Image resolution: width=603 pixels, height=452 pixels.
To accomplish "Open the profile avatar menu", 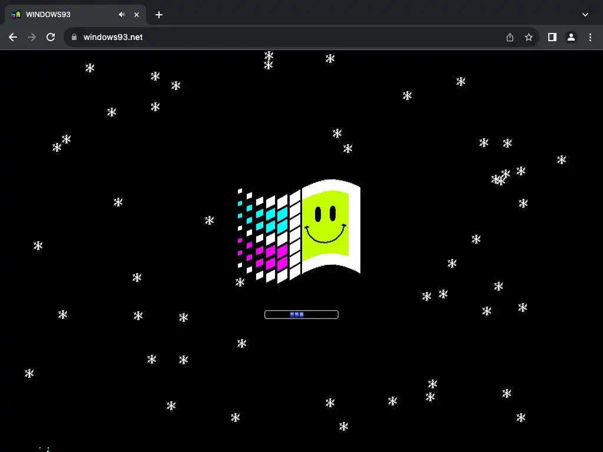I will coord(571,37).
